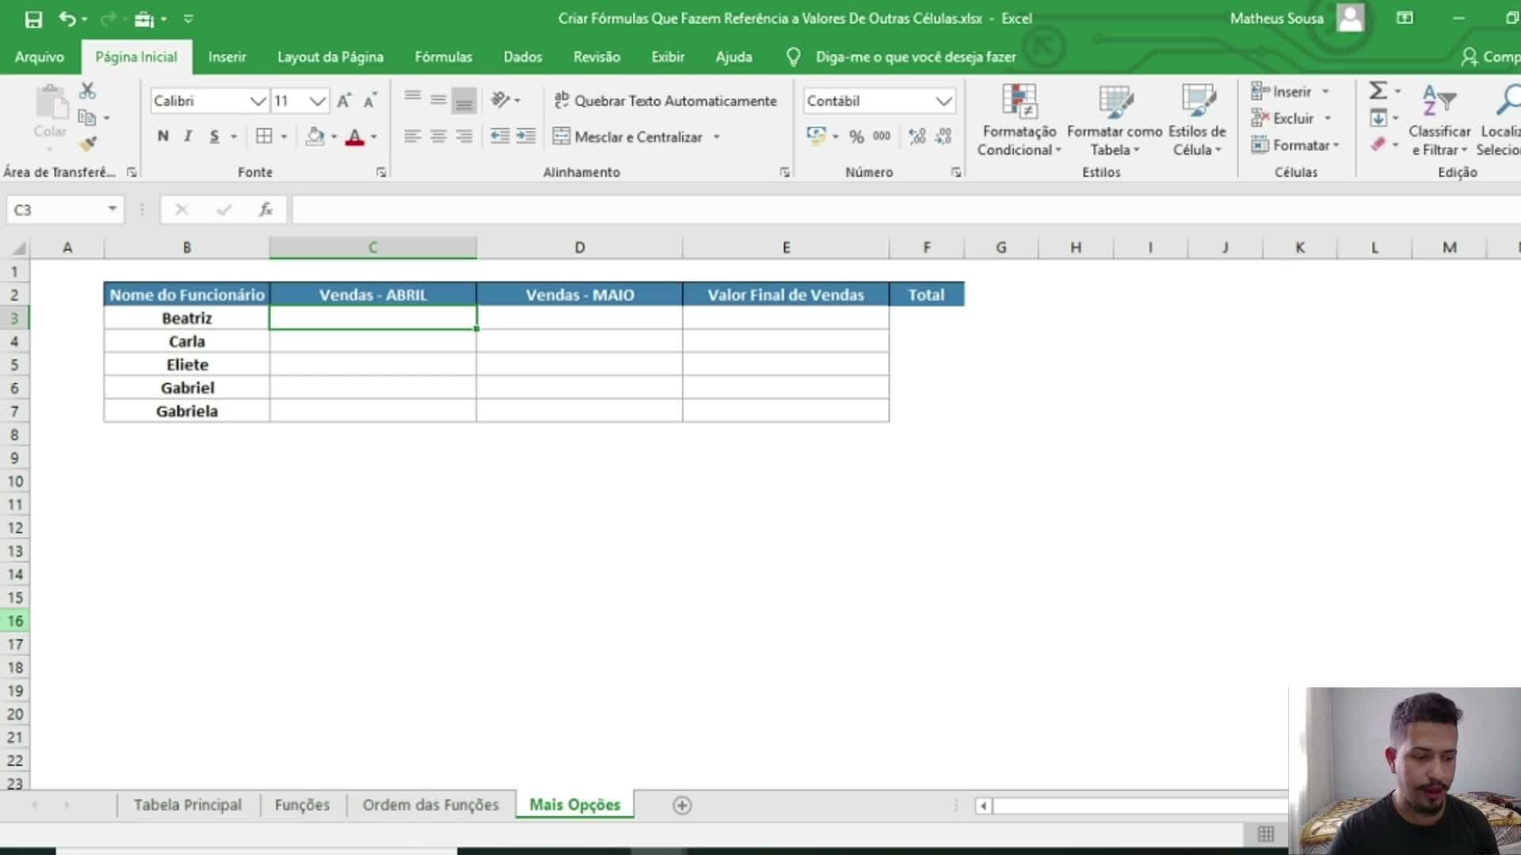Click the horizontal scrollbar left arrow
This screenshot has height=855, width=1521.
[983, 806]
